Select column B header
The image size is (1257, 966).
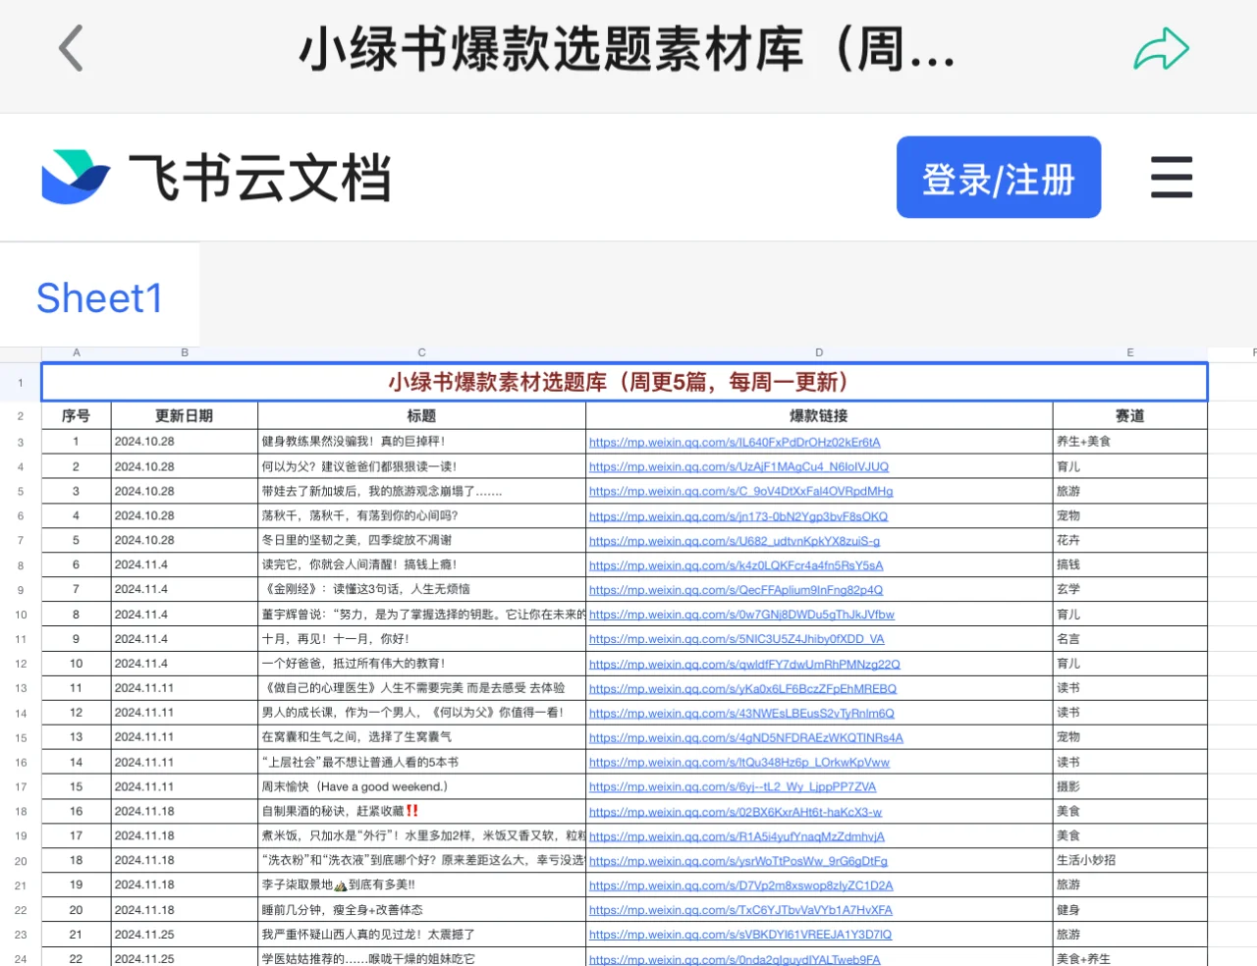click(185, 352)
